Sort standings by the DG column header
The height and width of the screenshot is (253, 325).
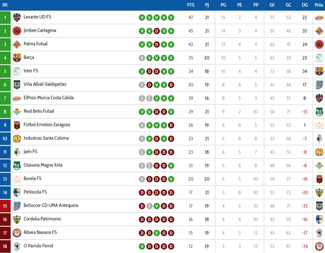point(305,5)
